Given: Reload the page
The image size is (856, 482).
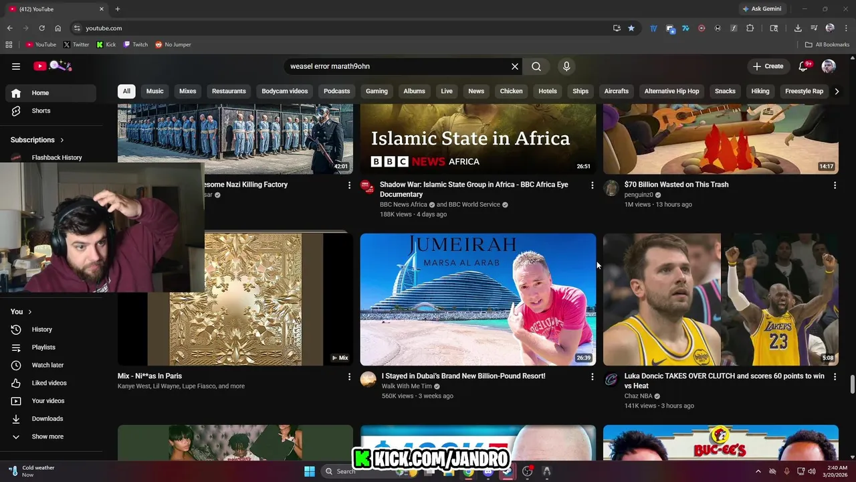Looking at the screenshot, I should coord(41,28).
